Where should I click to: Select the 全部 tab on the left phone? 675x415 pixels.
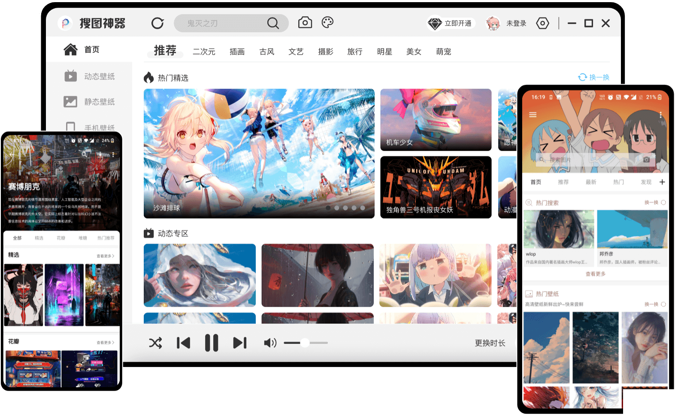(17, 238)
